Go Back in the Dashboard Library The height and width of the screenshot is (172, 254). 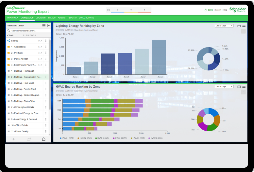(10, 35)
